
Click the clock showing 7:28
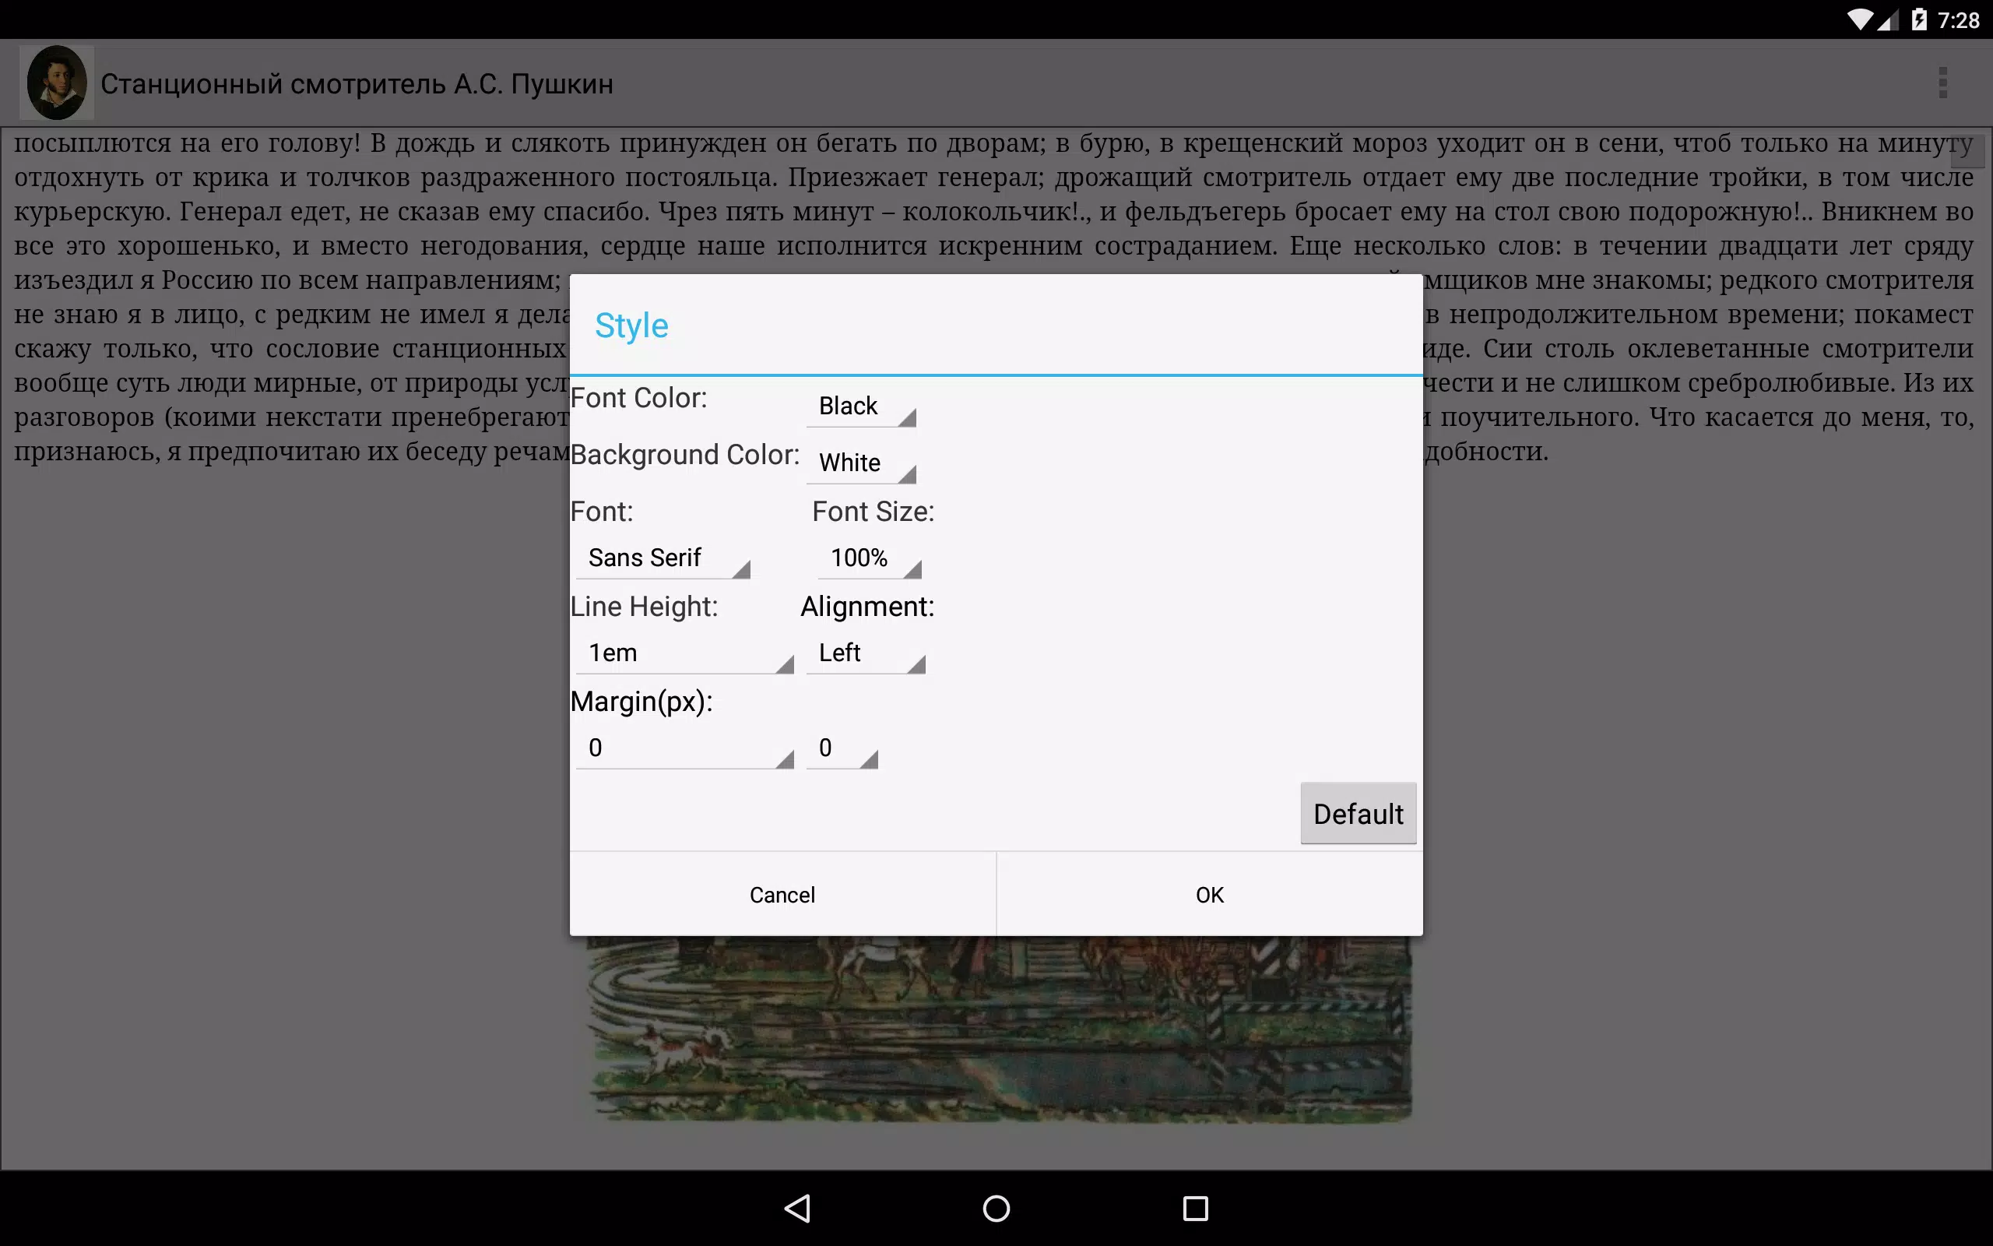tap(1959, 19)
